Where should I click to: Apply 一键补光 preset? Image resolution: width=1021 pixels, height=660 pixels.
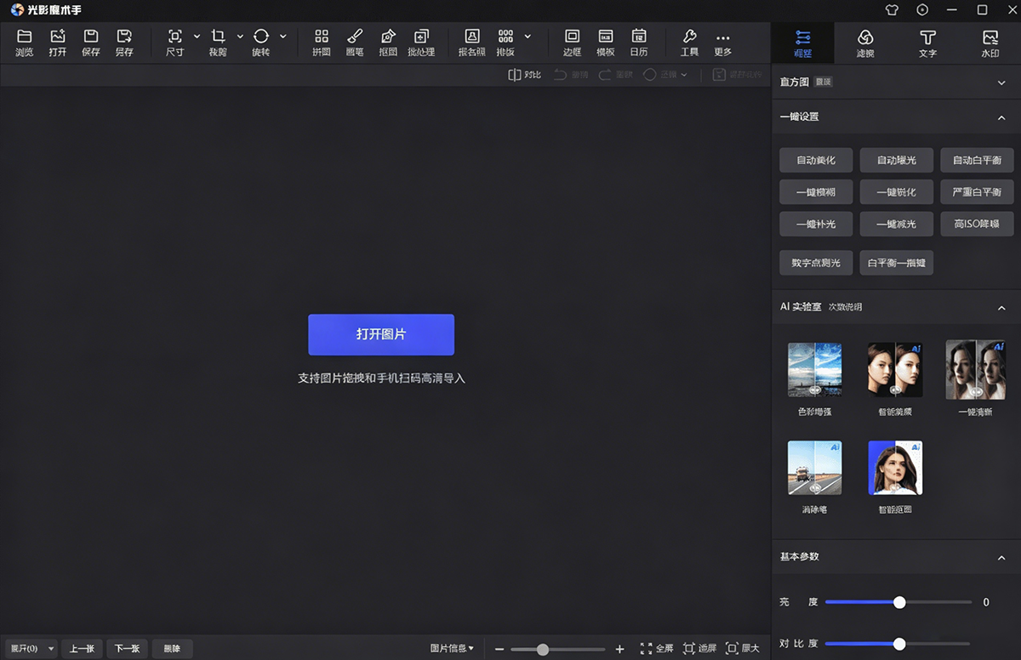[x=816, y=224]
